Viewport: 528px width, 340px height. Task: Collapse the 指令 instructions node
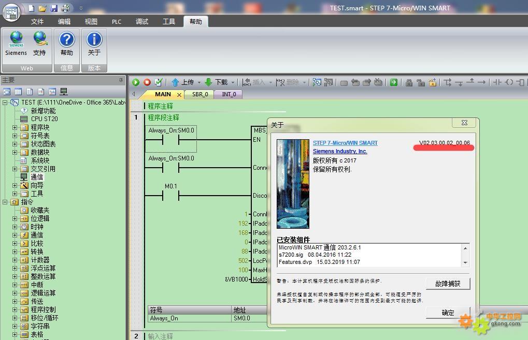[x=5, y=202]
